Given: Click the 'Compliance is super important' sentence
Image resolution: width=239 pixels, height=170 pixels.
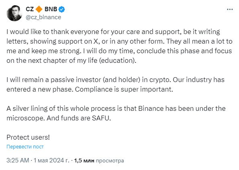Looking at the screenshot, I should pyautogui.click(x=124, y=90).
